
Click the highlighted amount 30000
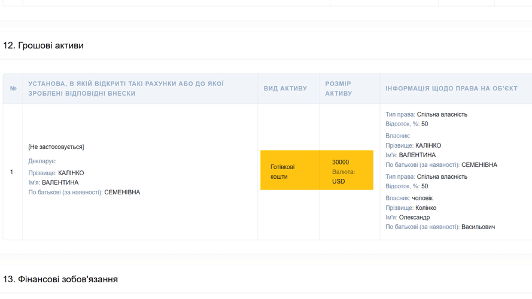(x=341, y=162)
